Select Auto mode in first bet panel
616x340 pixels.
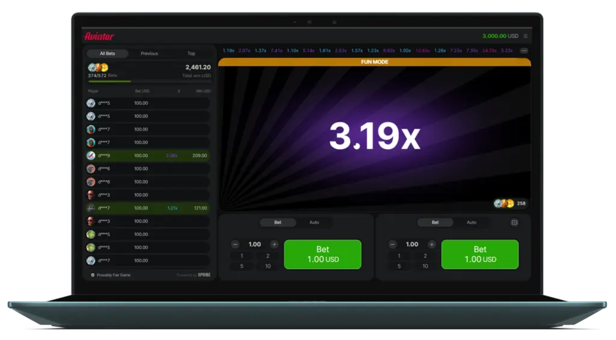pyautogui.click(x=314, y=223)
